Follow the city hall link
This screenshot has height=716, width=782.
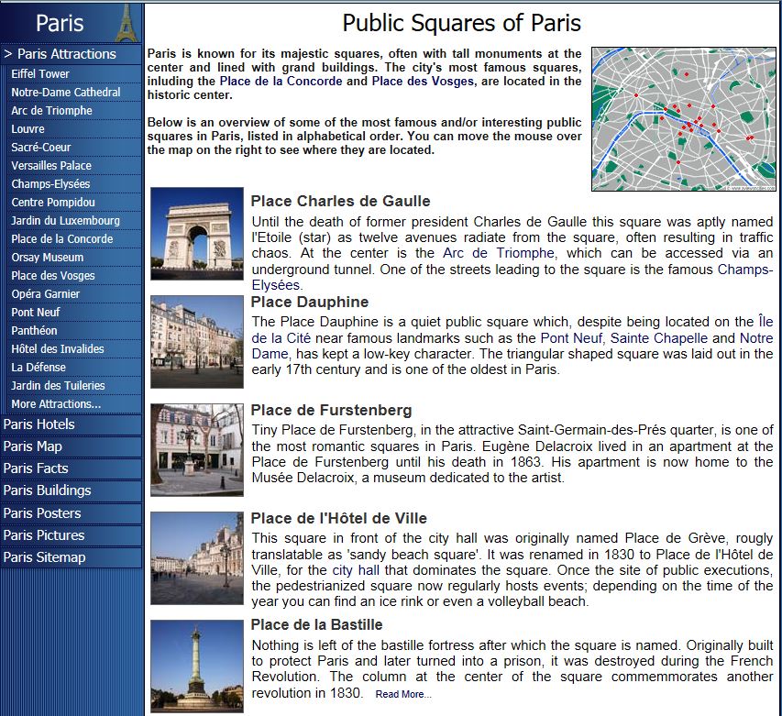coord(356,570)
